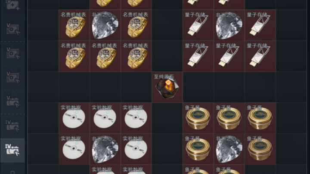Pick 非洲之心 diamond between two 实验数据 discs
The height and width of the screenshot is (174, 310).
(x=105, y=149)
